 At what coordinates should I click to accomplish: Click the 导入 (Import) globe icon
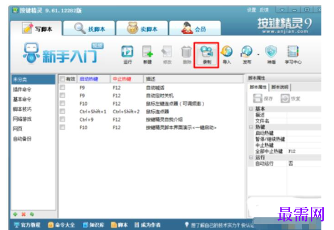pyautogui.click(x=227, y=55)
